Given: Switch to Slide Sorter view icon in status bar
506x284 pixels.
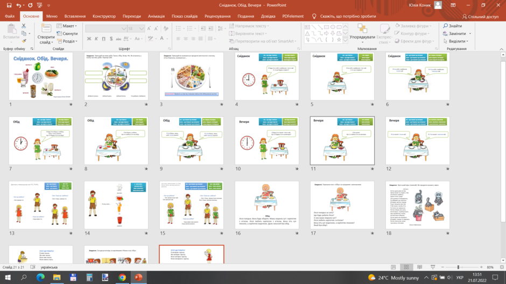Looking at the screenshot, I should (x=406, y=267).
